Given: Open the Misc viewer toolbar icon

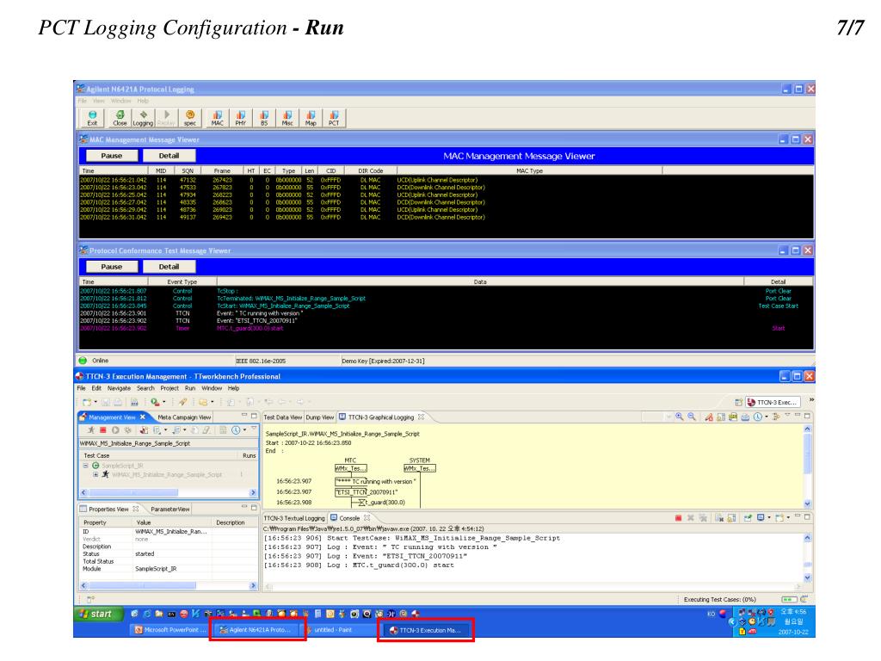Looking at the screenshot, I should pos(287,117).
